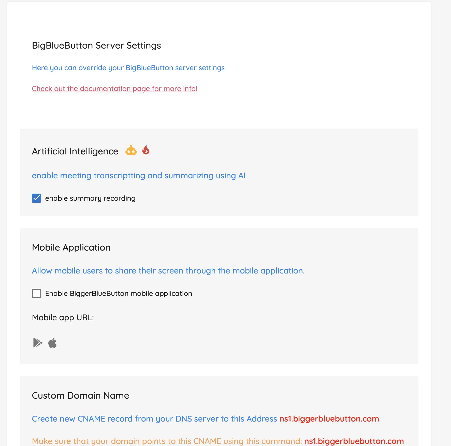Click the BigBlueButton Server Settings heading
The height and width of the screenshot is (446, 451).
[x=96, y=46]
